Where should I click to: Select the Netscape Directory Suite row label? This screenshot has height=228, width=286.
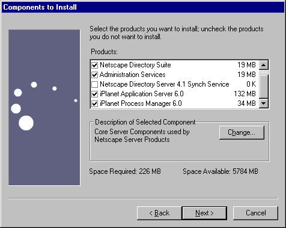pos(135,65)
